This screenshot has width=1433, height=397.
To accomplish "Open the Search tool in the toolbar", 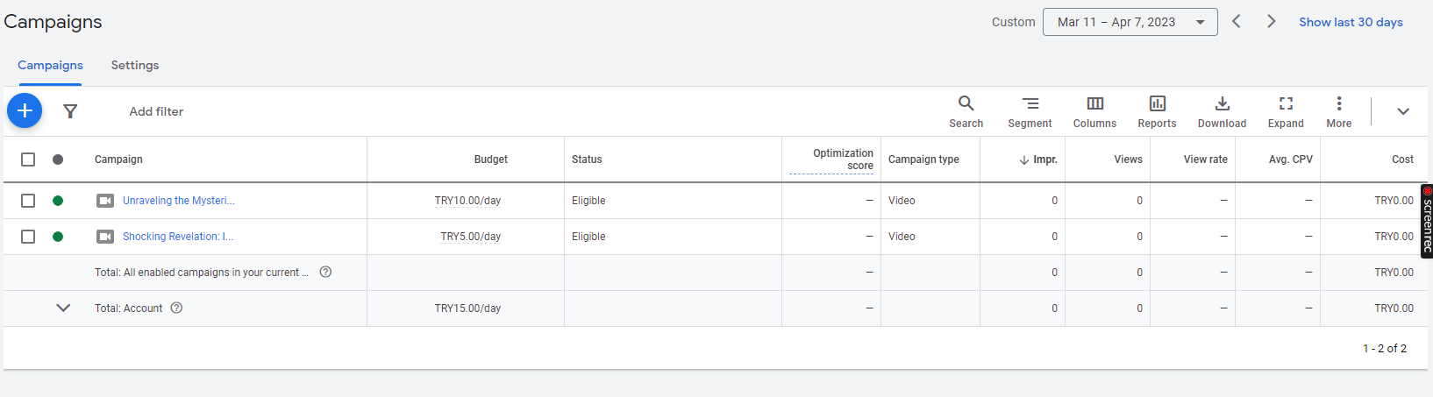I will click(x=966, y=111).
